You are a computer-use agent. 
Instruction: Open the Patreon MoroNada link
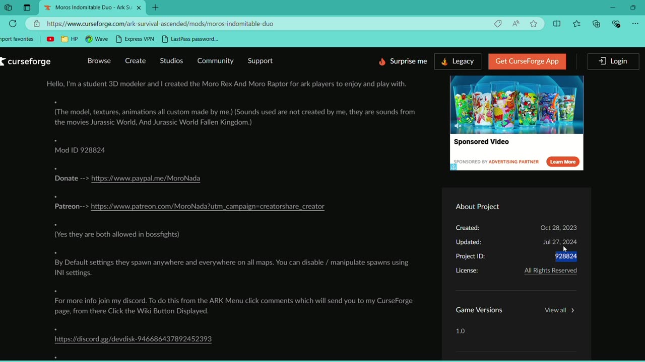pos(208,206)
